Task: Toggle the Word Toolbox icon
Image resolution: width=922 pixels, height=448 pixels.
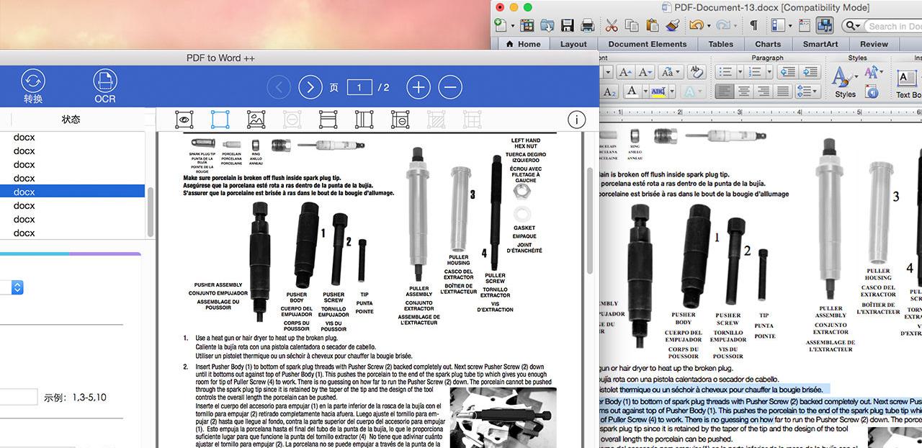Action: pyautogui.click(x=805, y=25)
